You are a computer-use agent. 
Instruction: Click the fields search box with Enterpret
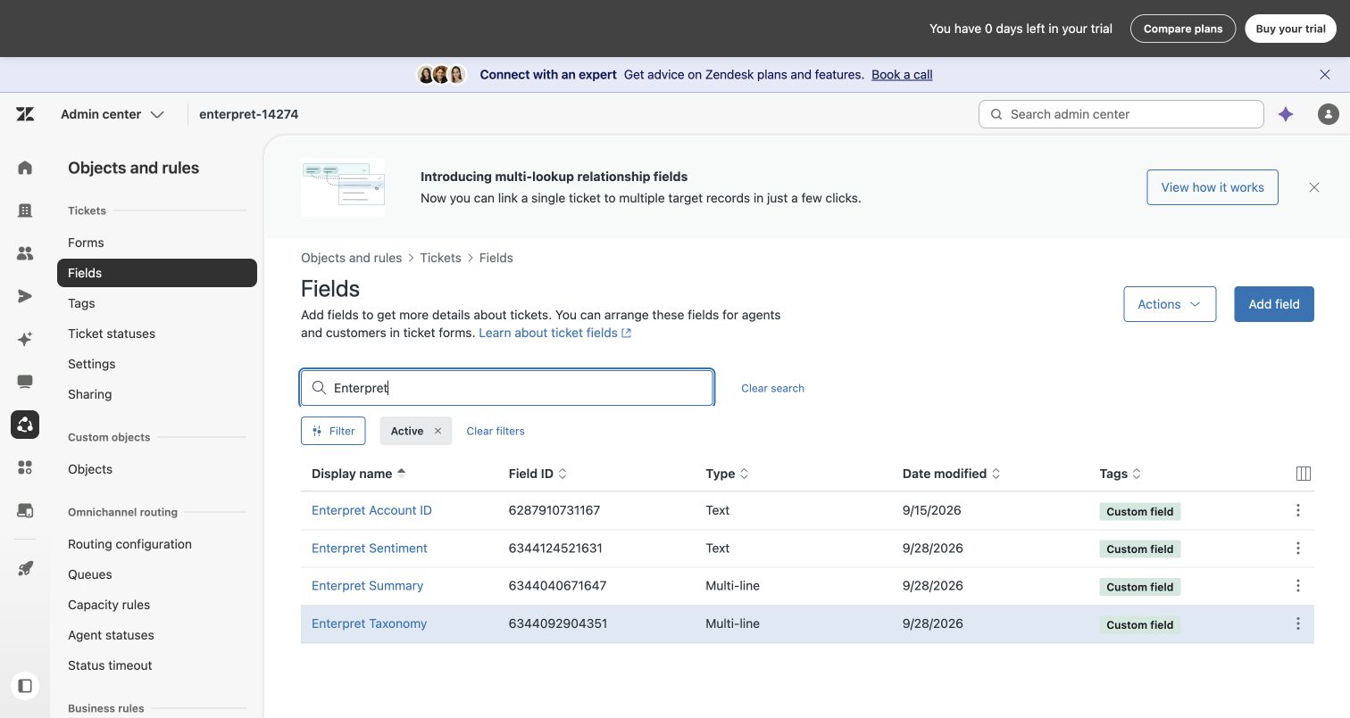pyautogui.click(x=507, y=388)
